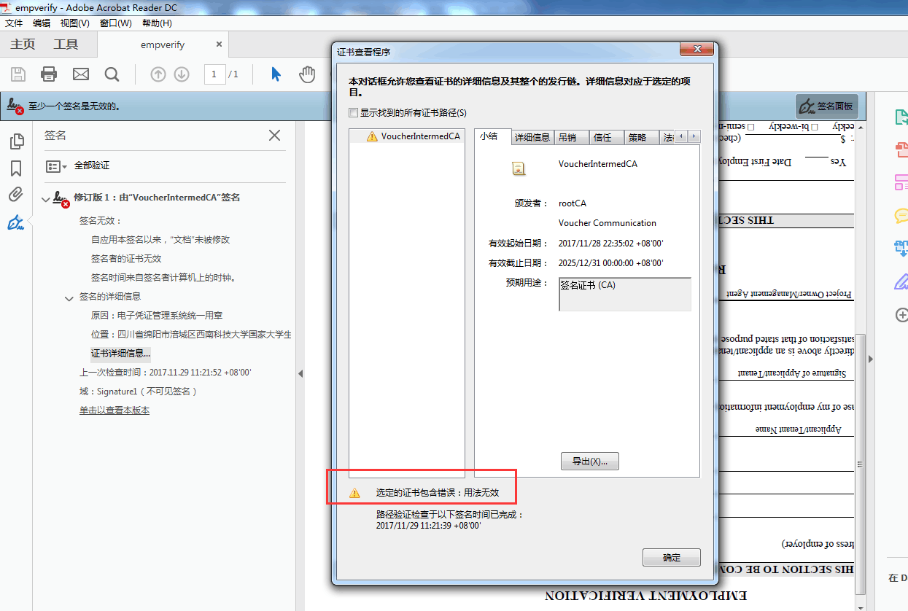Collapse the 签名的详细信息 section
Viewport: 908px width, 611px height.
pos(69,297)
